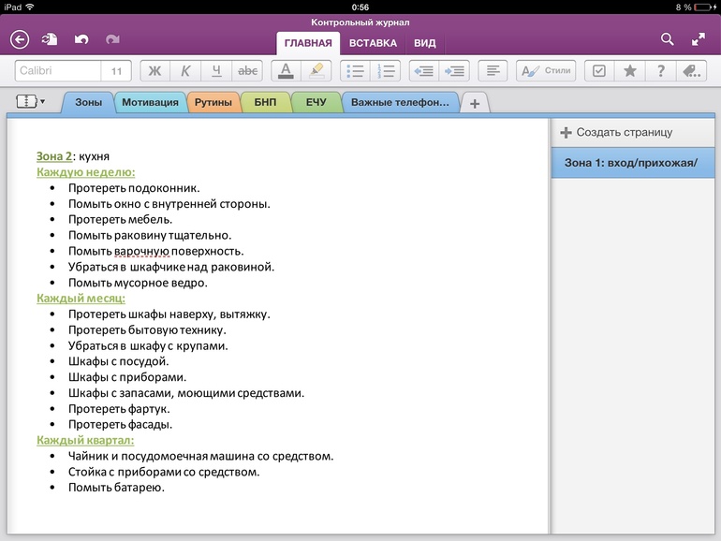Switch to full screen view
721x541 pixels.
(699, 39)
